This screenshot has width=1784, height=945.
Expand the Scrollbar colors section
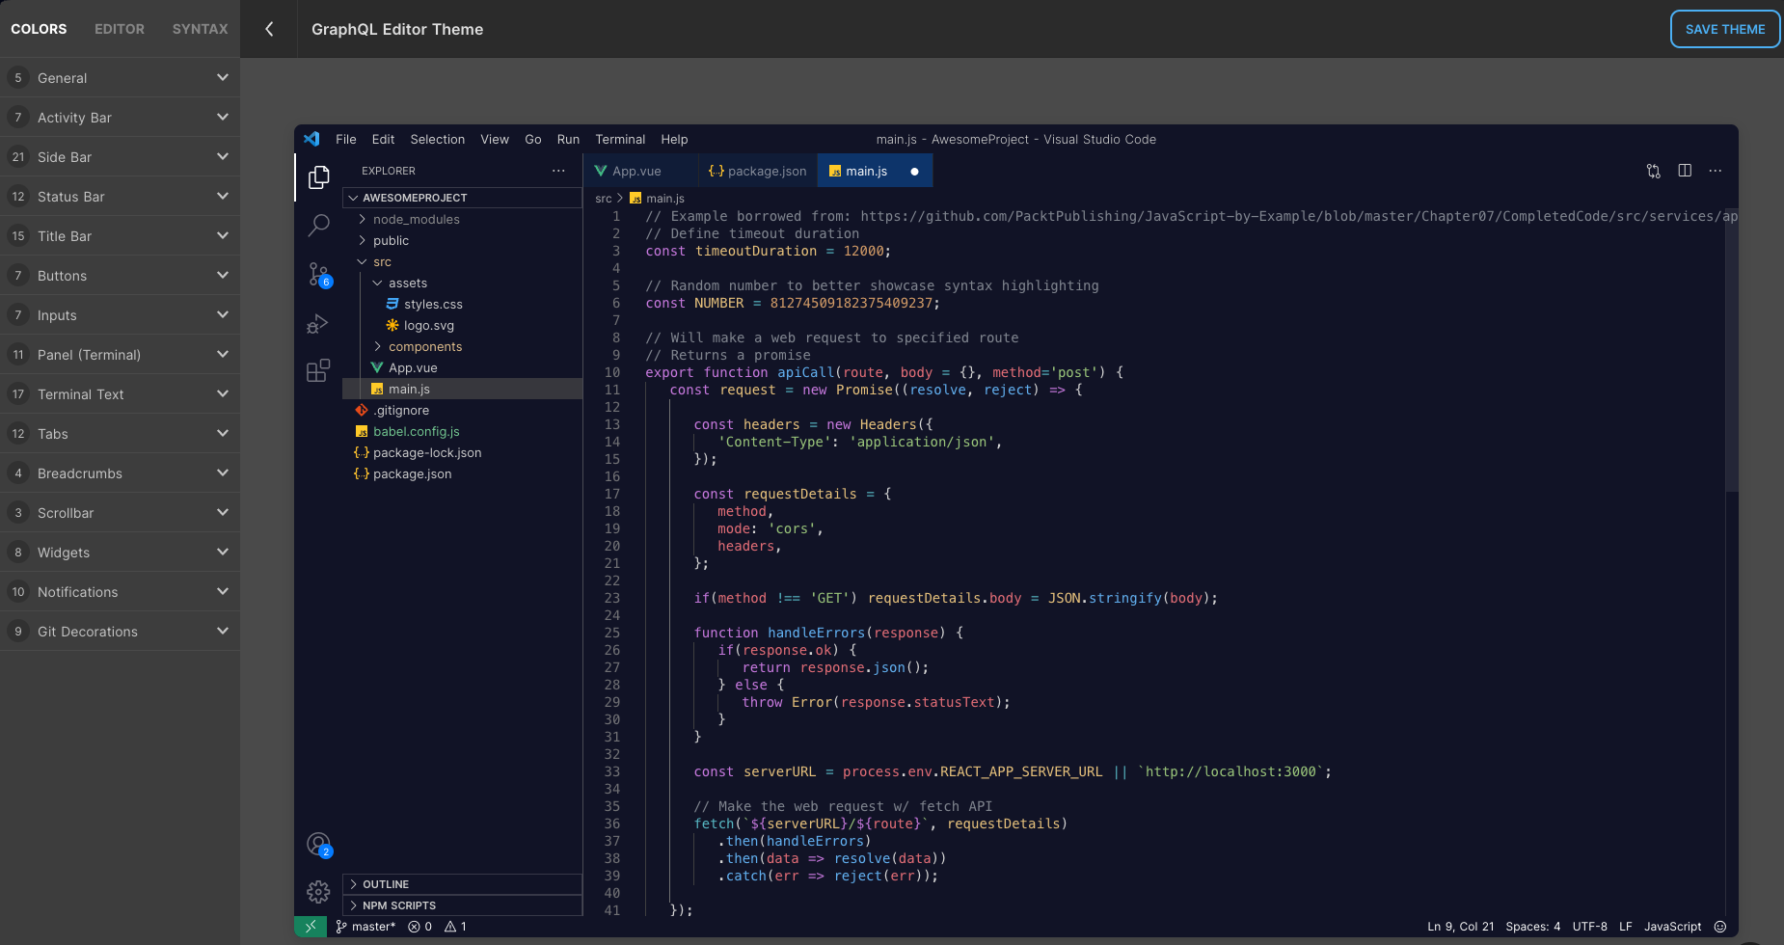tap(120, 513)
